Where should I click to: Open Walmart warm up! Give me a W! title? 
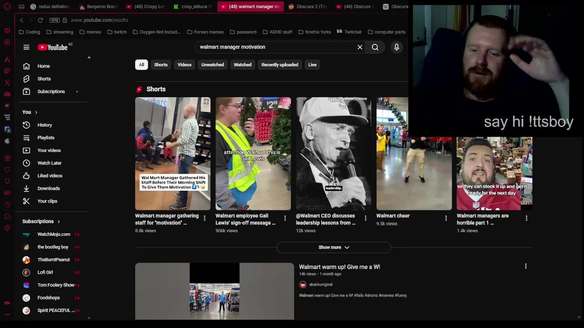click(339, 267)
